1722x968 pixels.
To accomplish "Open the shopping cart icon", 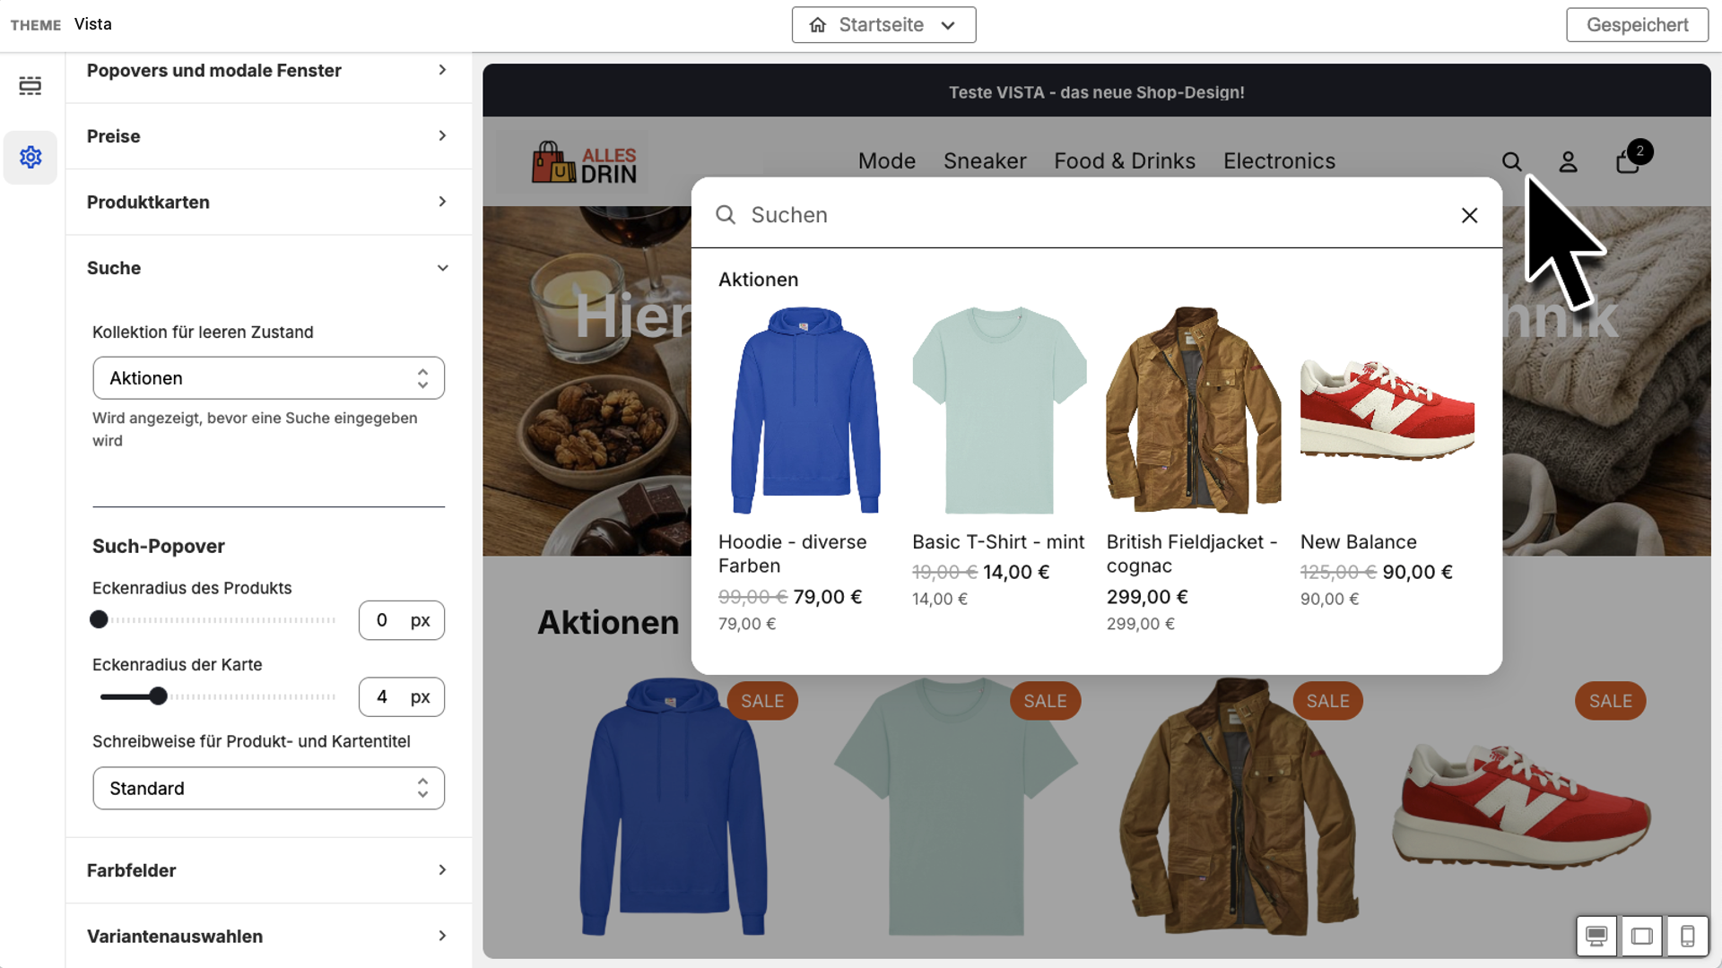I will (x=1628, y=162).
